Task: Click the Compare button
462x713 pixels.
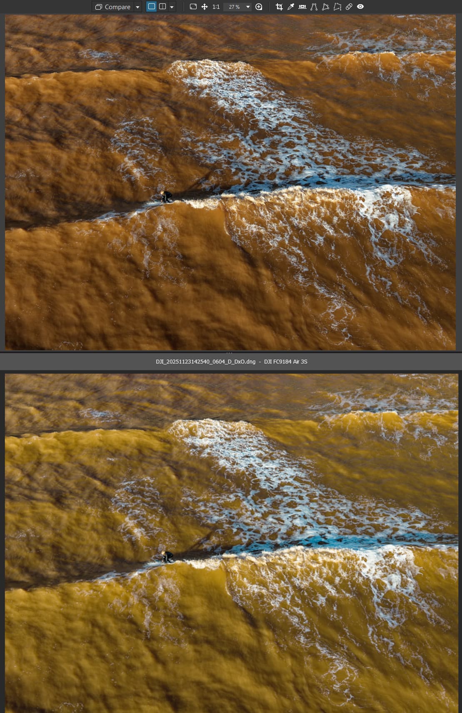Action: (x=113, y=7)
